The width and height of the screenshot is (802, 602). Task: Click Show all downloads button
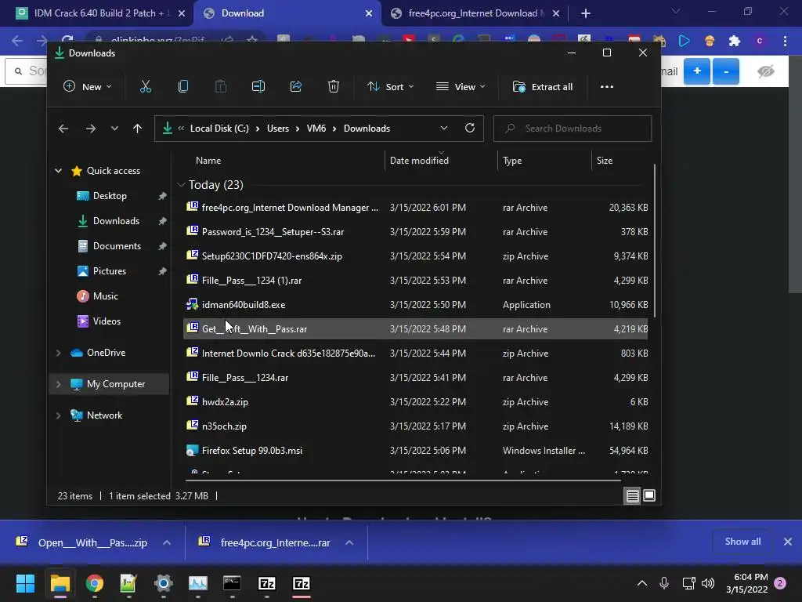coord(742,542)
